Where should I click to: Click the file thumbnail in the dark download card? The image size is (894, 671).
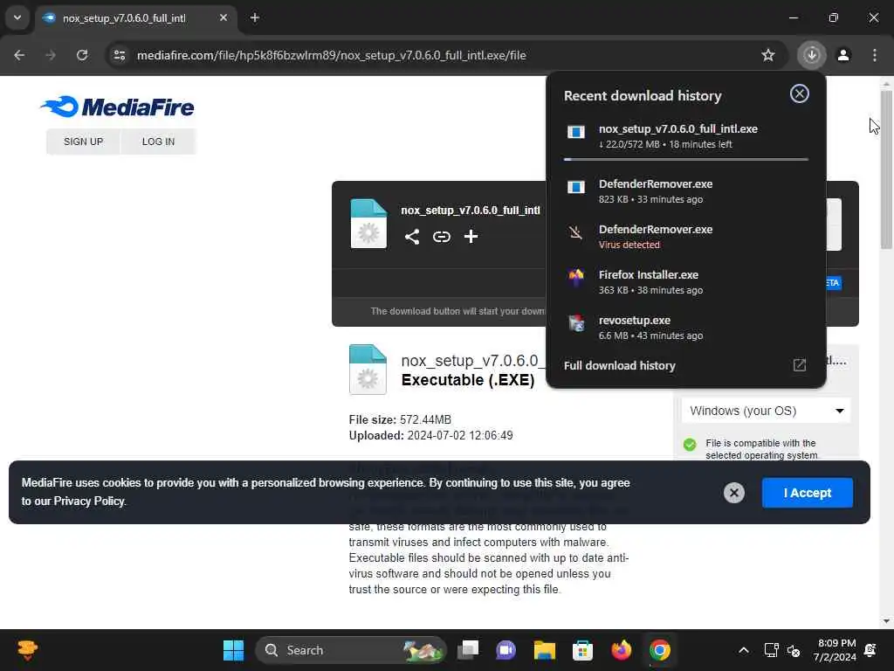pyautogui.click(x=368, y=224)
